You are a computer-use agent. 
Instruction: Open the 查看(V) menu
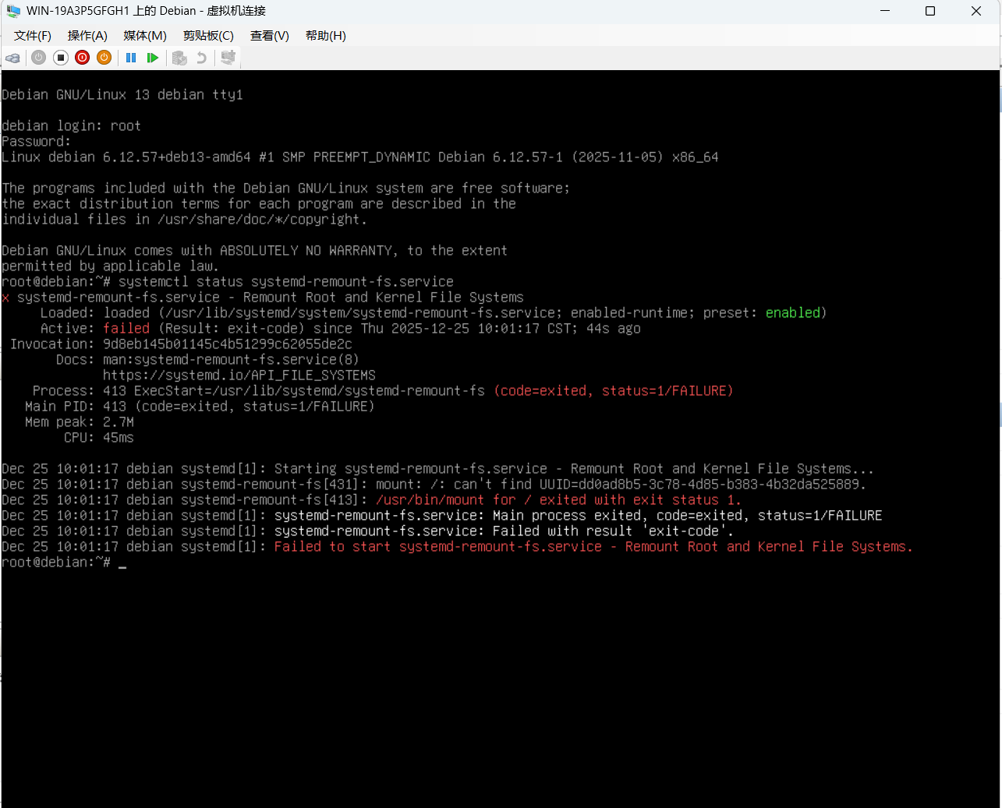pyautogui.click(x=270, y=36)
